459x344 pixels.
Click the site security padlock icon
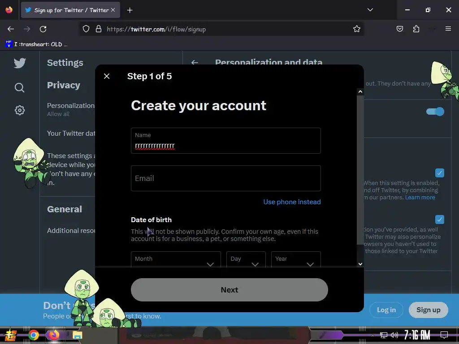pos(99,29)
